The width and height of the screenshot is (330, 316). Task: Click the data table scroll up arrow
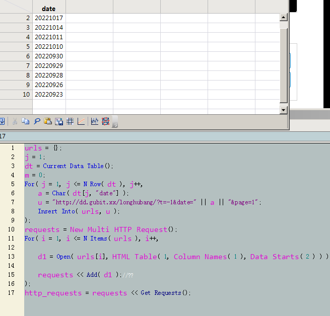click(x=283, y=18)
